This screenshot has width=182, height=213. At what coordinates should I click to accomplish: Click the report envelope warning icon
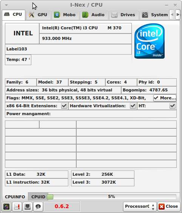[17, 207]
